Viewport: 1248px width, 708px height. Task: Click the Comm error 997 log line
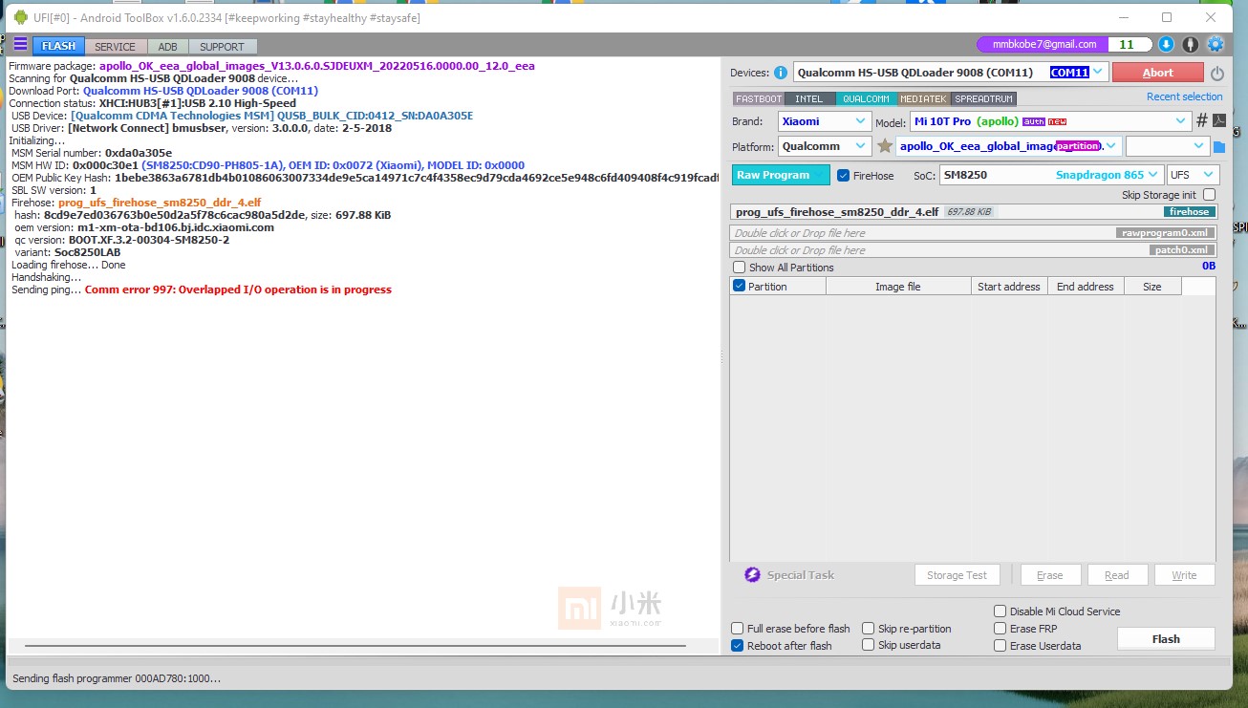coord(238,290)
